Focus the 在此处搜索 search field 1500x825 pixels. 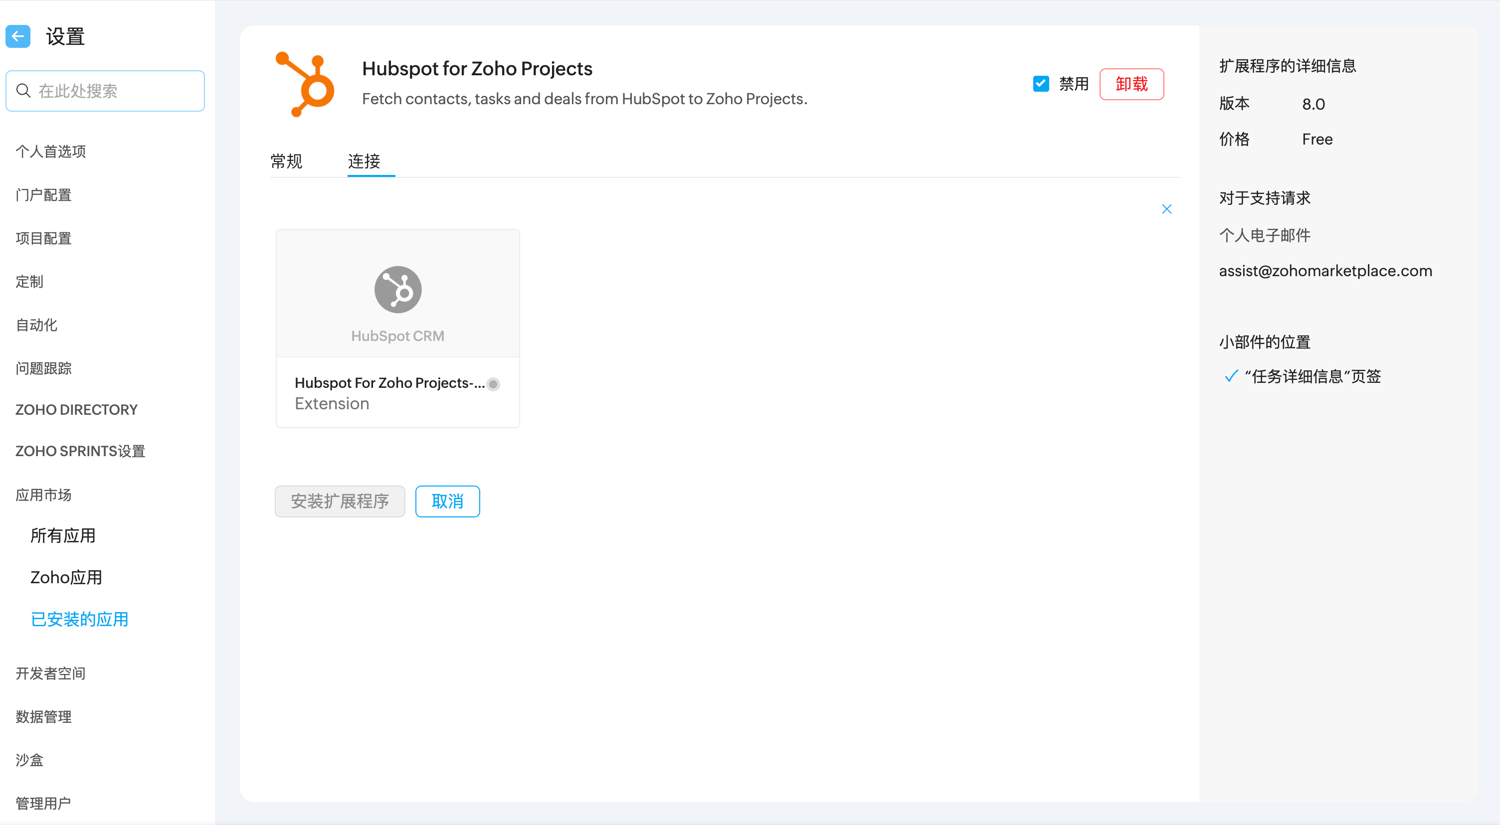click(117, 91)
